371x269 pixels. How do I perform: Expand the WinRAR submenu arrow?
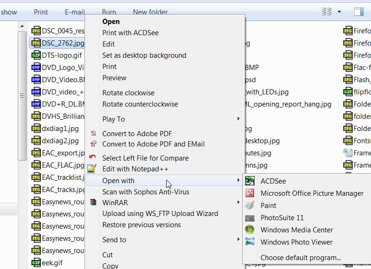pos(239,202)
